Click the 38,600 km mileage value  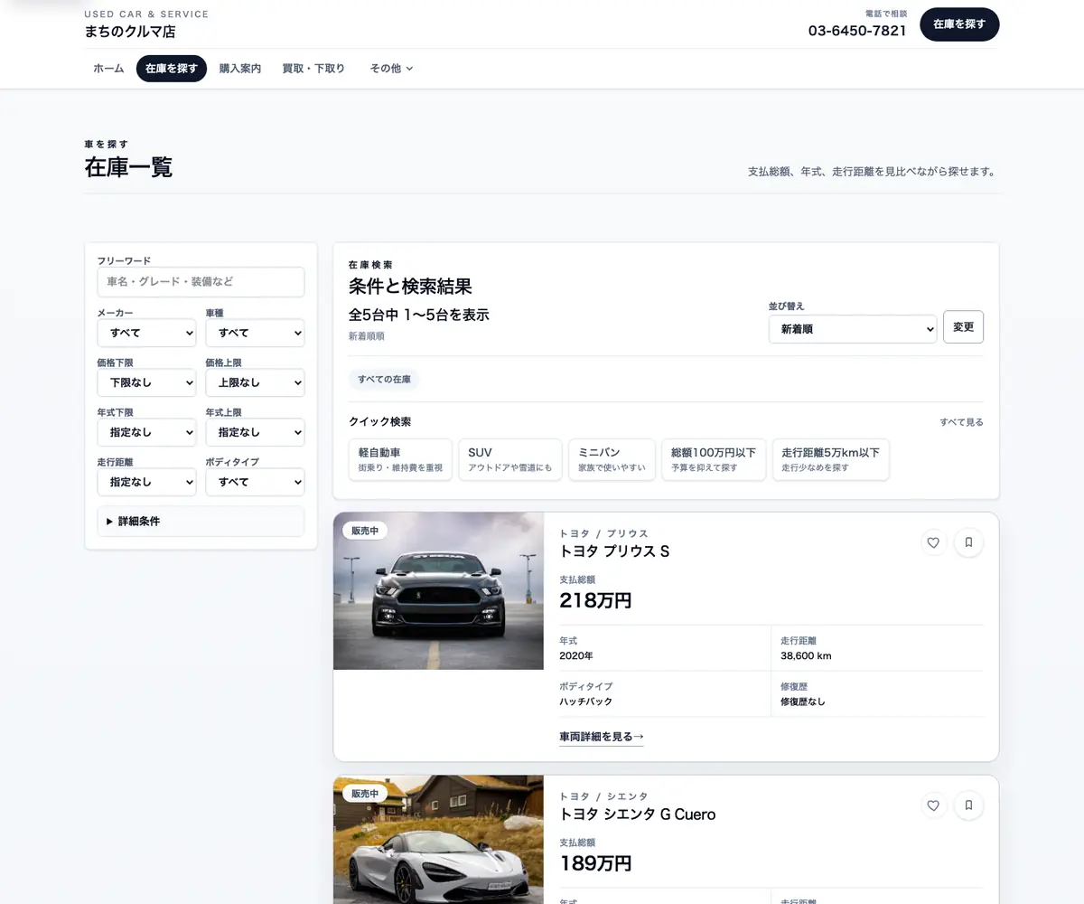806,656
